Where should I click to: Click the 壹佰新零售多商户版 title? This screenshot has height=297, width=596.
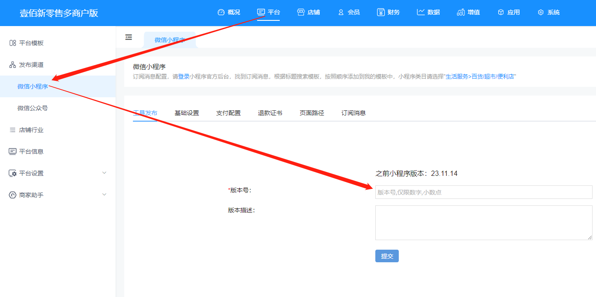(59, 13)
